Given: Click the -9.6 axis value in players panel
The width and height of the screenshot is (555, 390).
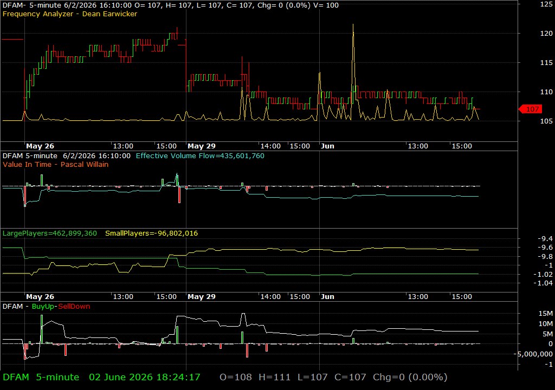Looking at the screenshot, I should click(545, 248).
